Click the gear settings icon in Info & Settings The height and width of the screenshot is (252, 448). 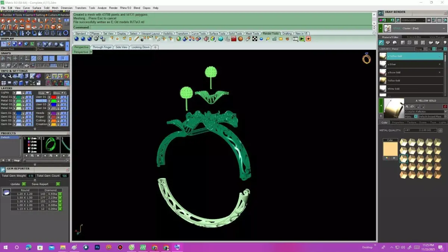pyautogui.click(x=4, y=76)
